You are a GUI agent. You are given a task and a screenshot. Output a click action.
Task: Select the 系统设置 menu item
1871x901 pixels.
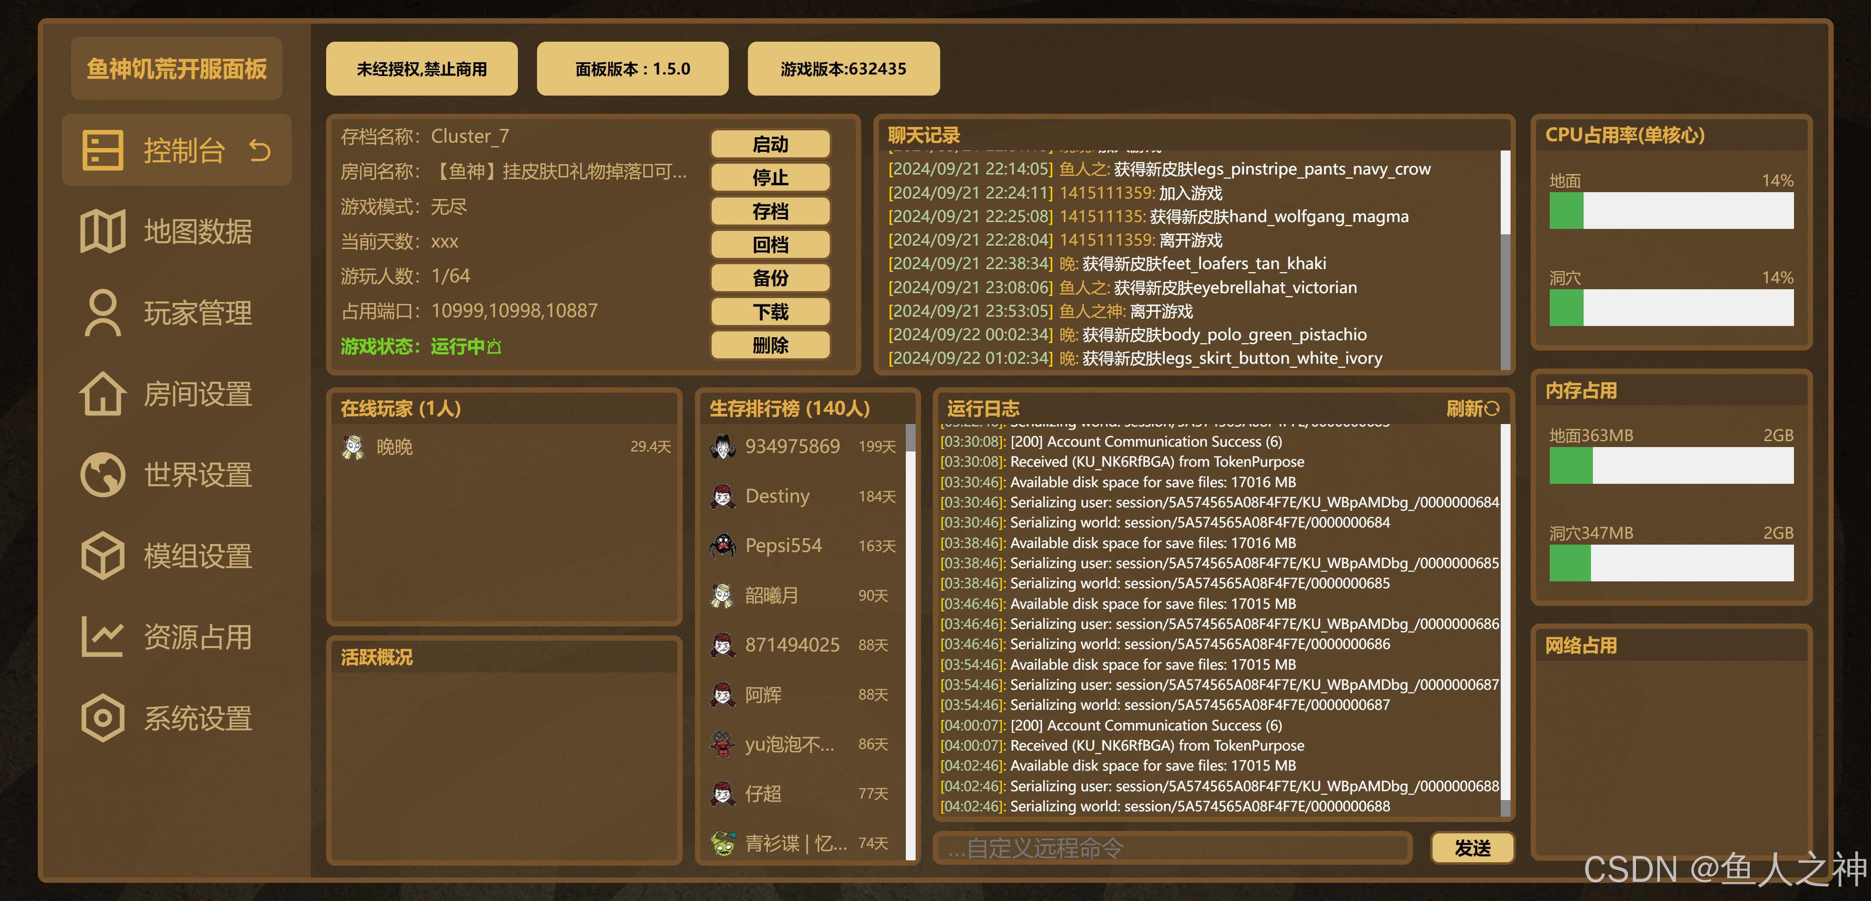click(198, 718)
